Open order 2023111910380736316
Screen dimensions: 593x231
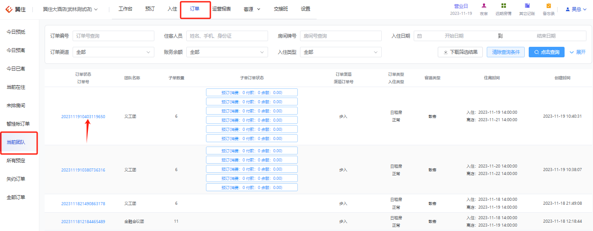[83, 170]
